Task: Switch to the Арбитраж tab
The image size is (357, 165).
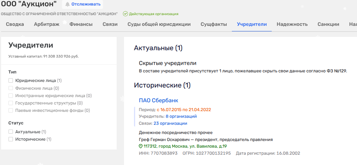Action: pyautogui.click(x=47, y=24)
